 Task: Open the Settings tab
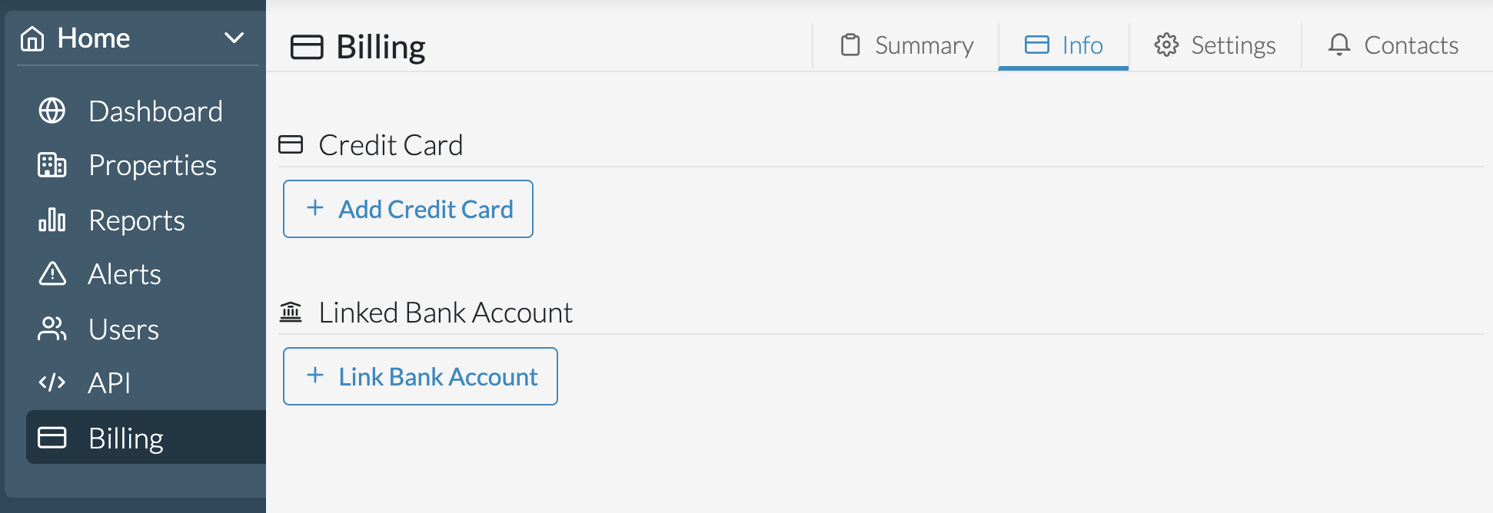(x=1232, y=45)
